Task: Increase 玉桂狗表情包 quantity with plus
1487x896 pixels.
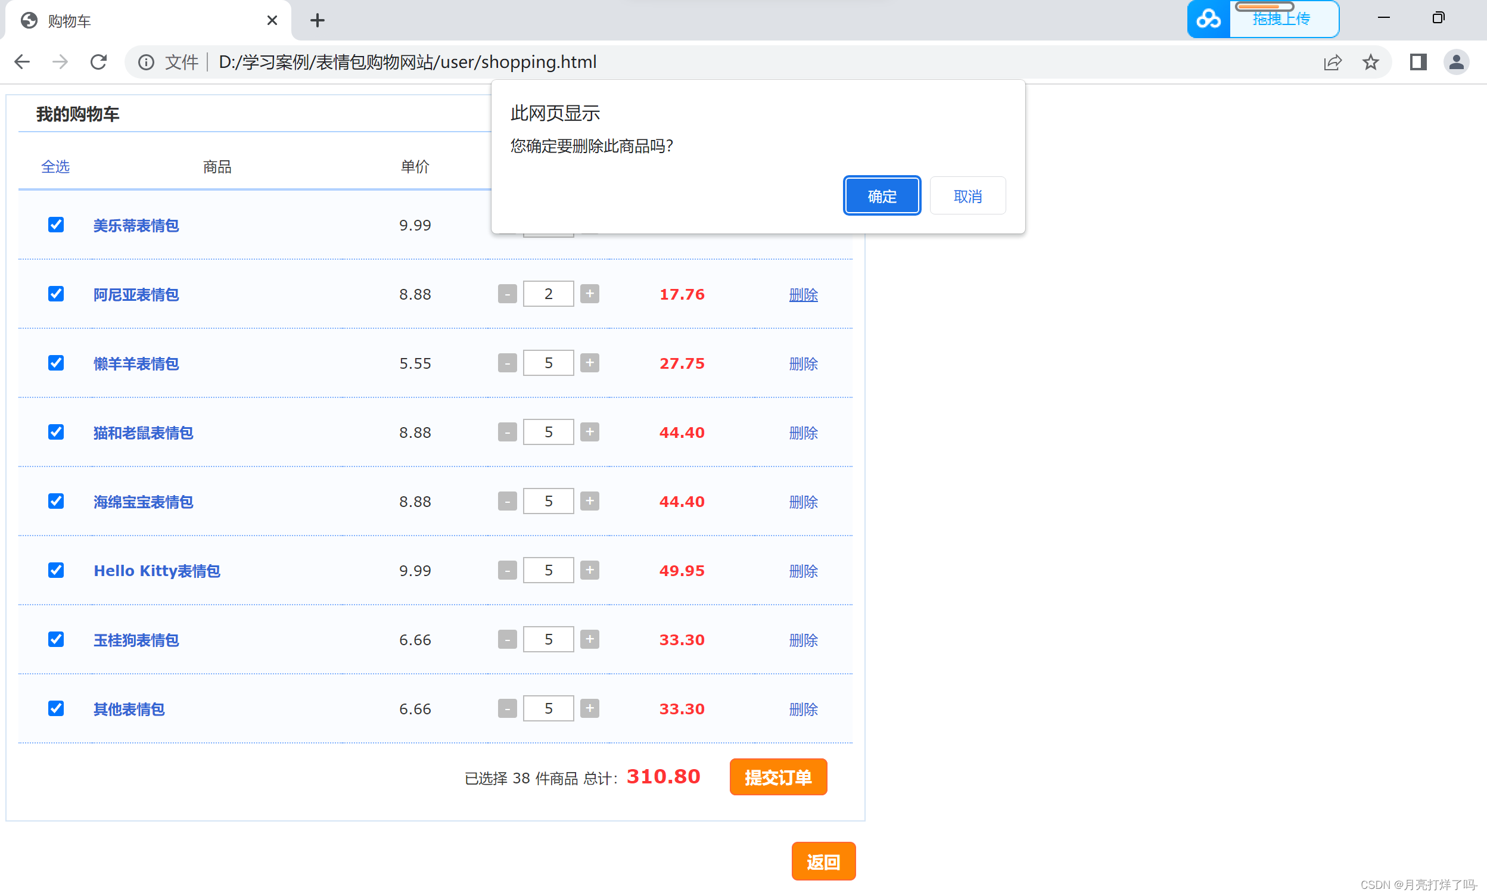Action: click(590, 639)
